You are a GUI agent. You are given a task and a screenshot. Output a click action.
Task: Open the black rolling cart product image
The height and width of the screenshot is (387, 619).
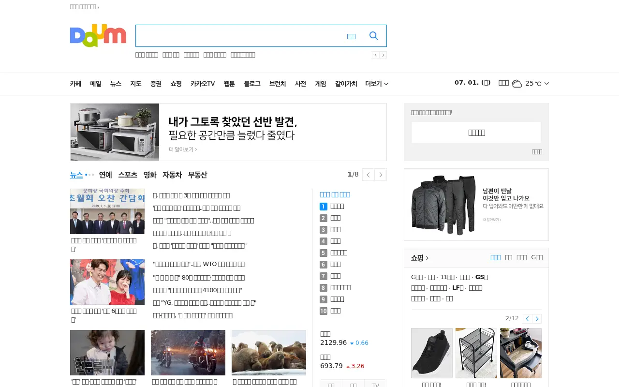coord(476,353)
